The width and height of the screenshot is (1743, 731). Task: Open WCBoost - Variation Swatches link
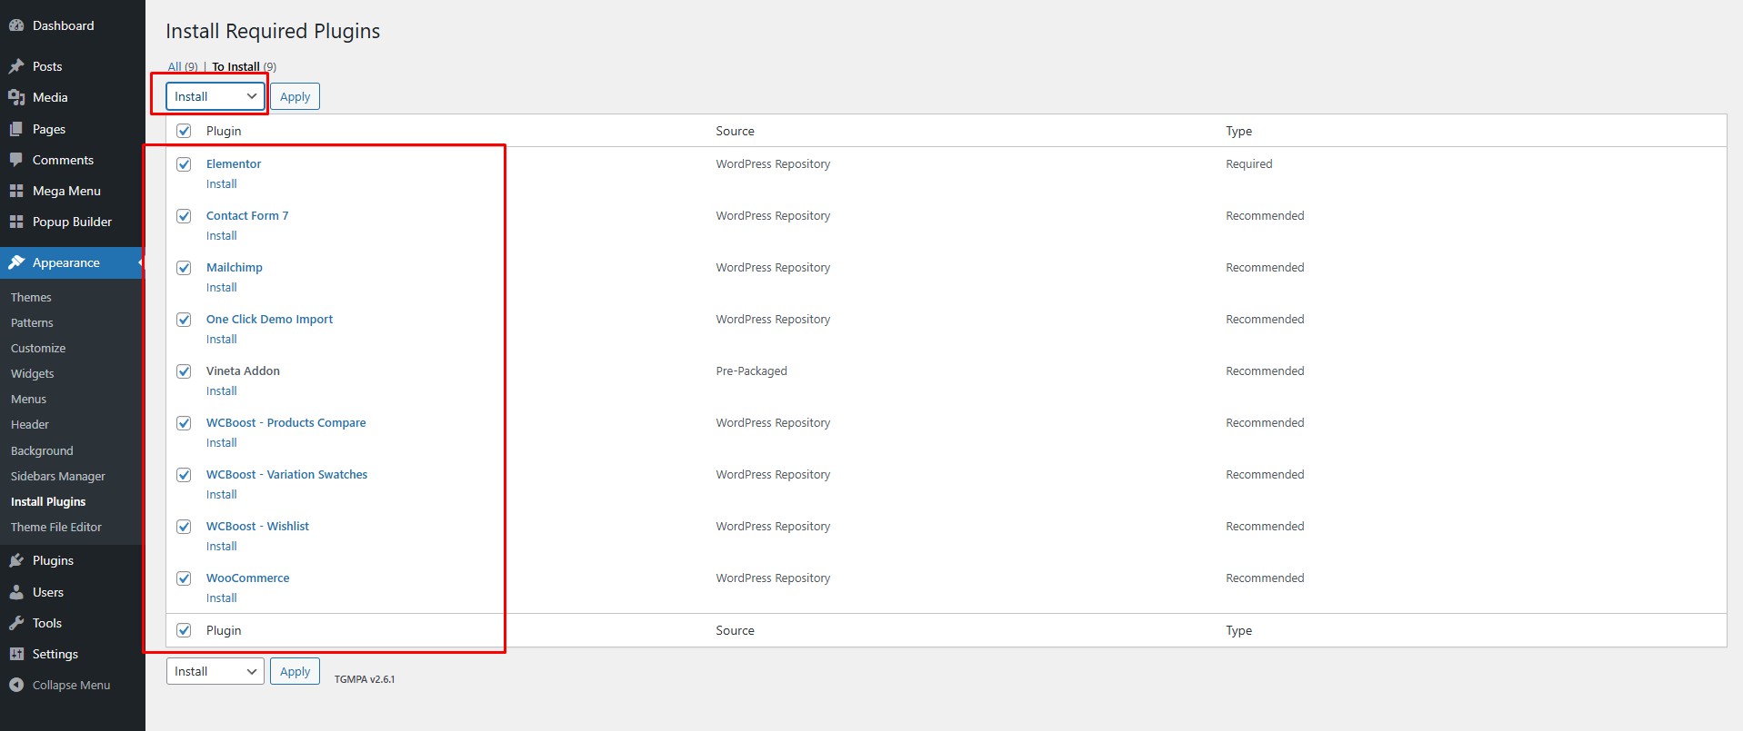pyautogui.click(x=287, y=474)
